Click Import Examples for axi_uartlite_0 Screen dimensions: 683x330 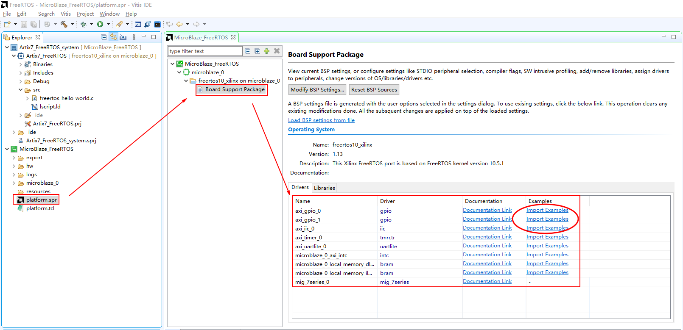pos(547,246)
